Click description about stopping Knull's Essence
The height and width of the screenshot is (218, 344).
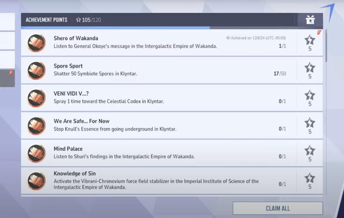[x=115, y=129]
